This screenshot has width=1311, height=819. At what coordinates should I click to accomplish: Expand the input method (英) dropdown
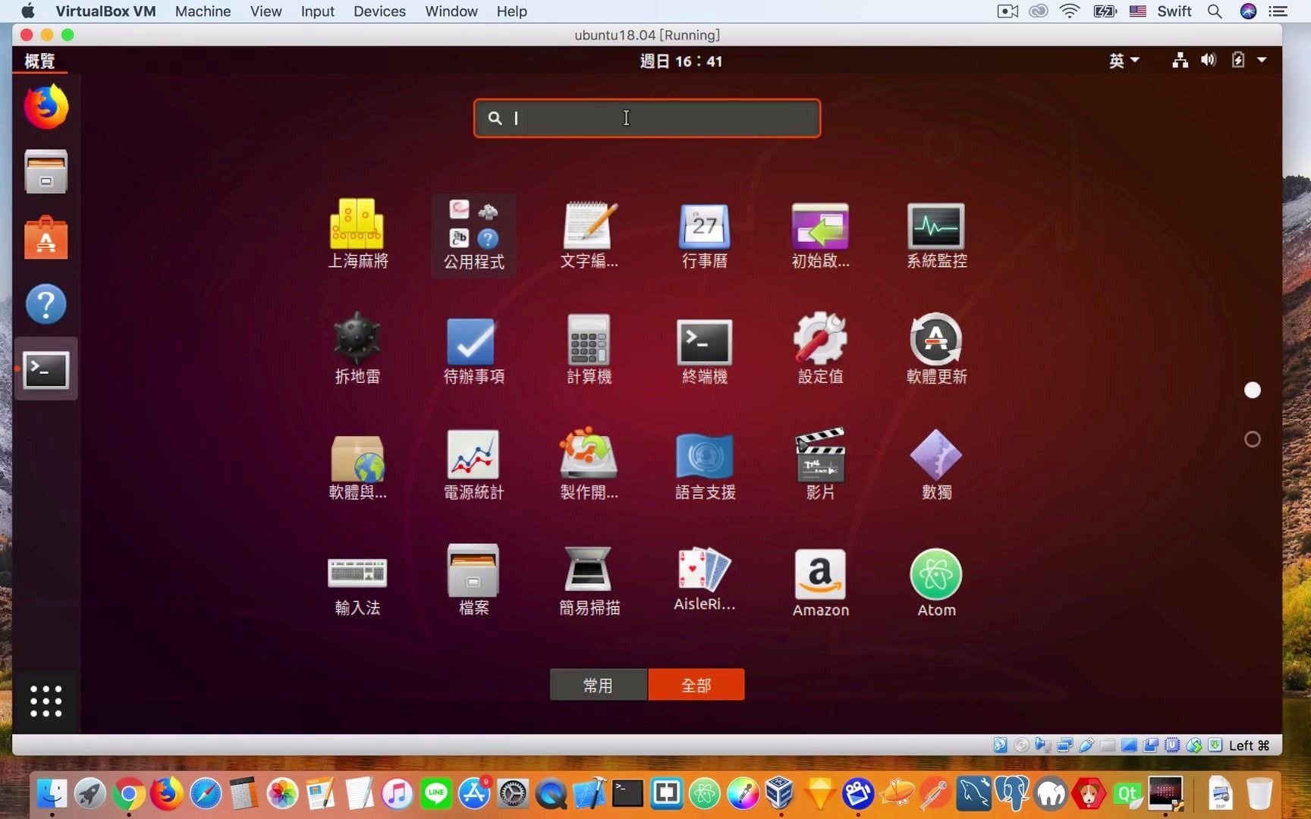[1124, 61]
